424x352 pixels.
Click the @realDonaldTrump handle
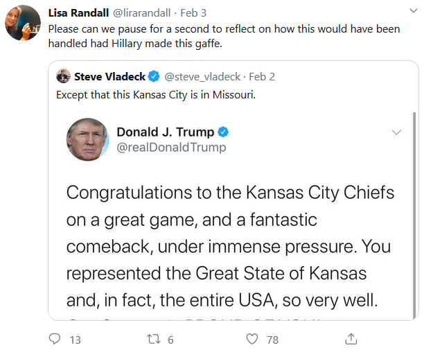[x=171, y=148]
